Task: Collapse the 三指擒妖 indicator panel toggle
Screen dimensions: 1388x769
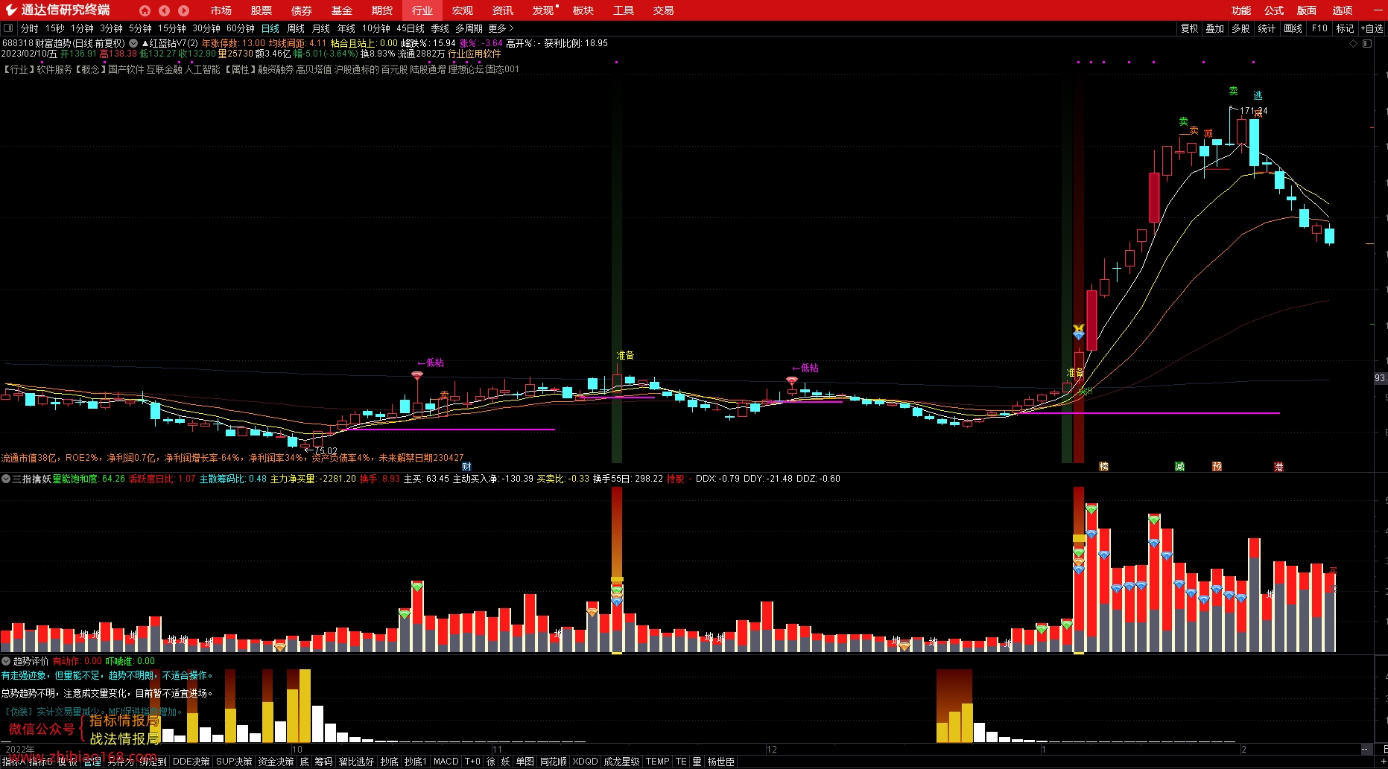Action: click(x=6, y=479)
